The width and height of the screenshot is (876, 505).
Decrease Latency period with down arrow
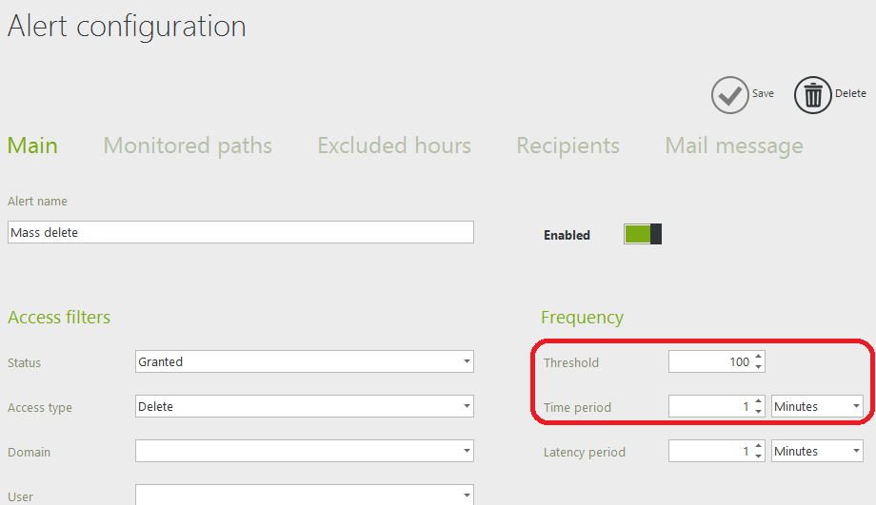coord(758,456)
